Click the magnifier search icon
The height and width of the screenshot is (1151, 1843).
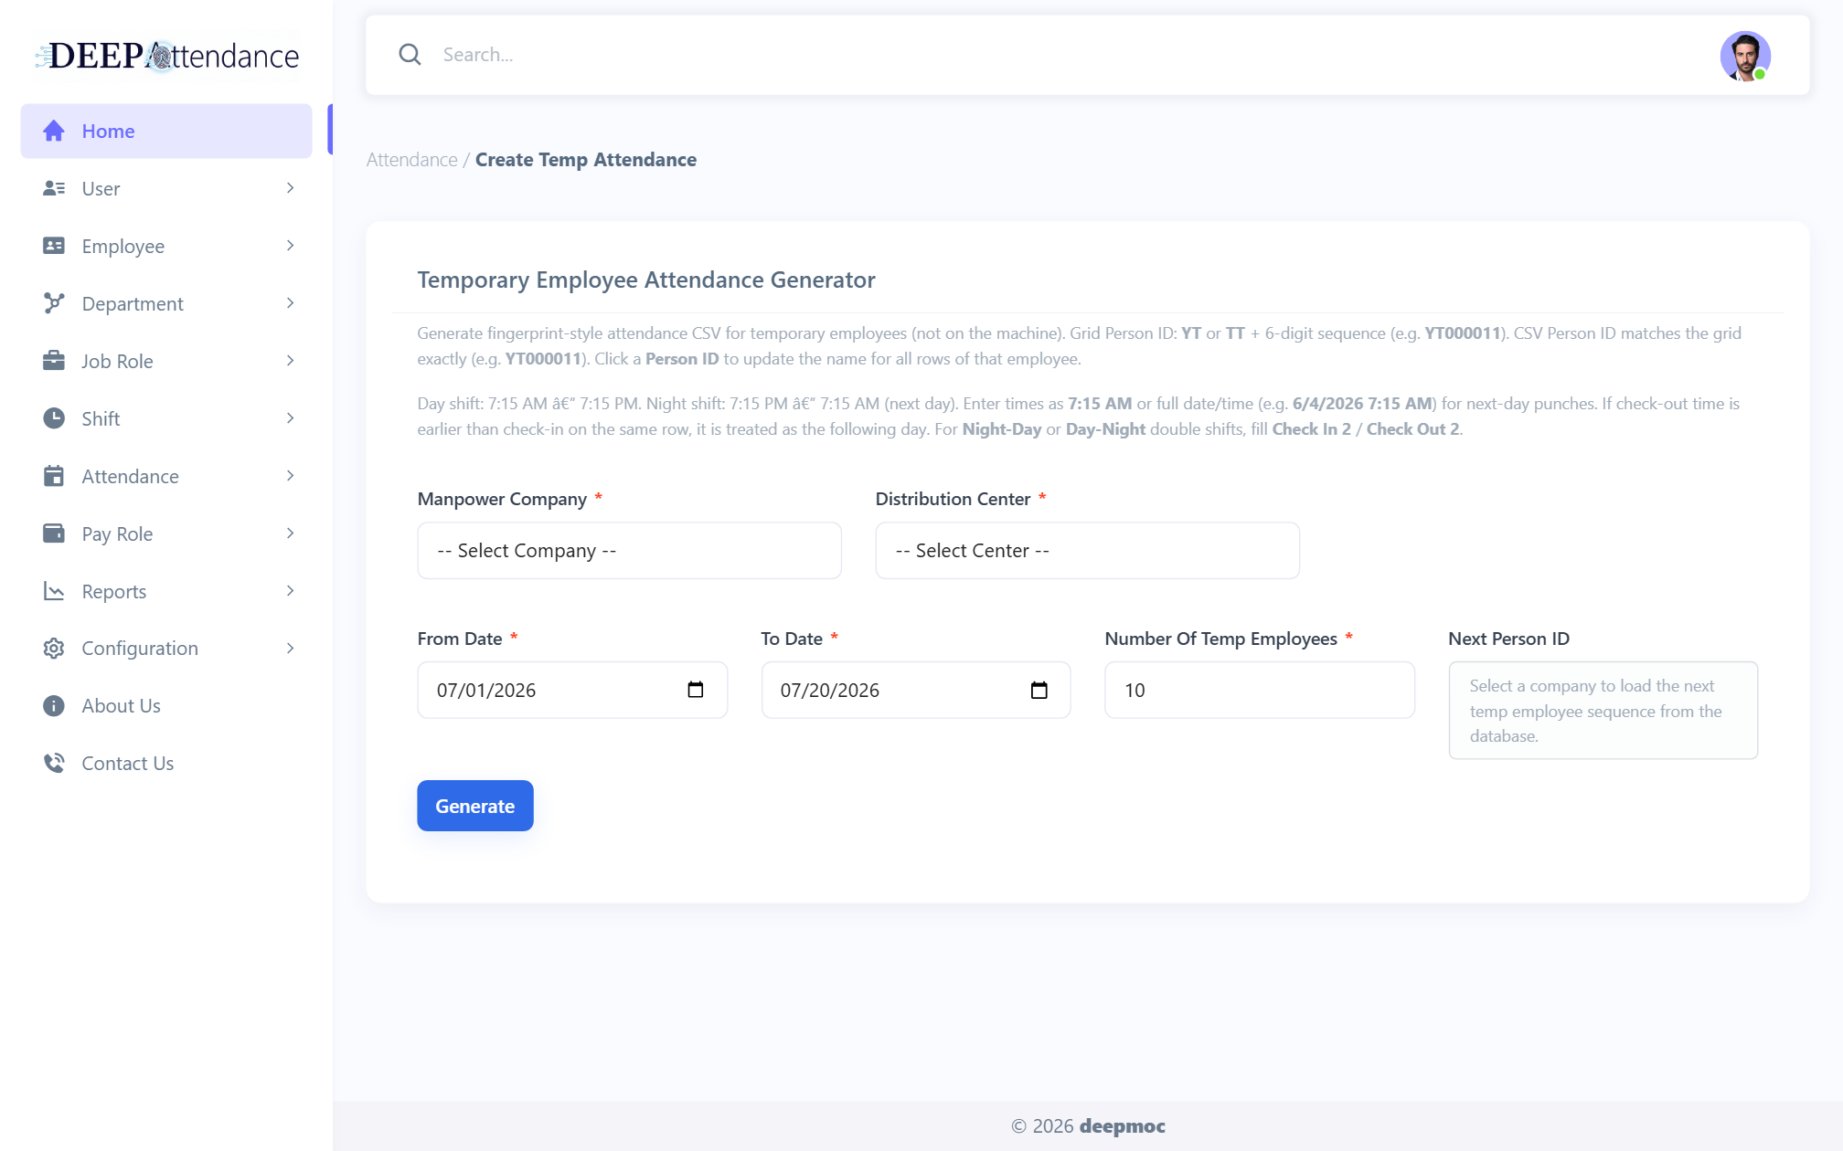pos(410,55)
